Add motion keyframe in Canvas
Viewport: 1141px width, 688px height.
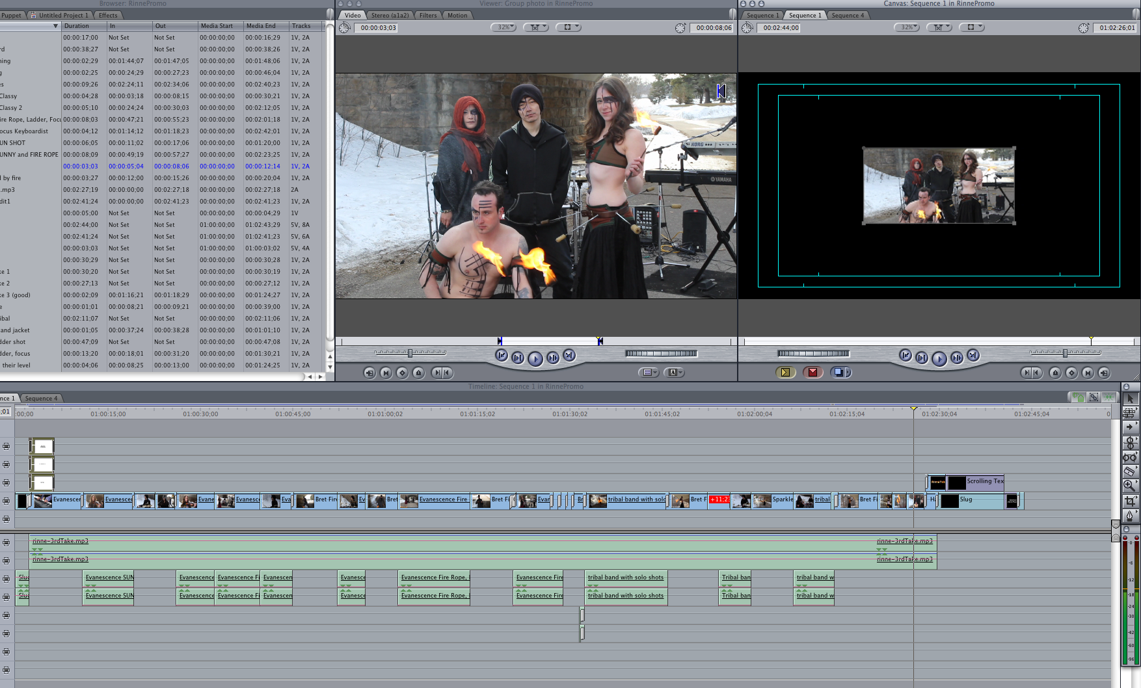(x=1071, y=373)
